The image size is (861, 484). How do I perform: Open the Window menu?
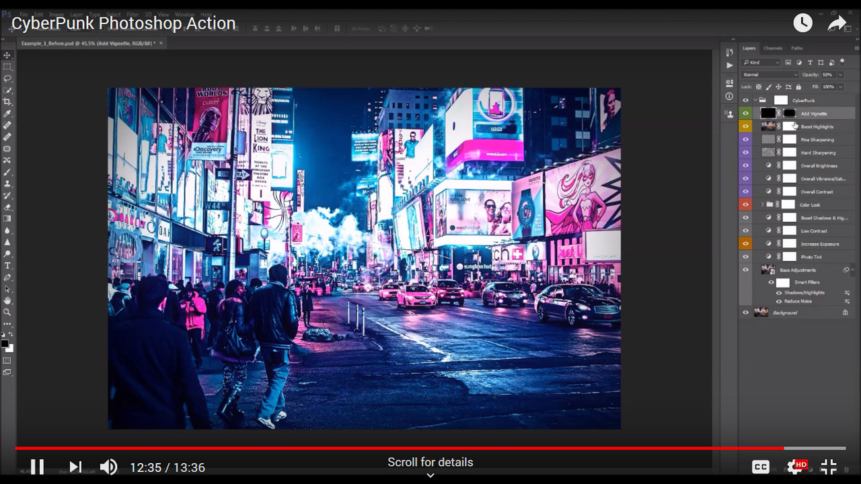184,14
